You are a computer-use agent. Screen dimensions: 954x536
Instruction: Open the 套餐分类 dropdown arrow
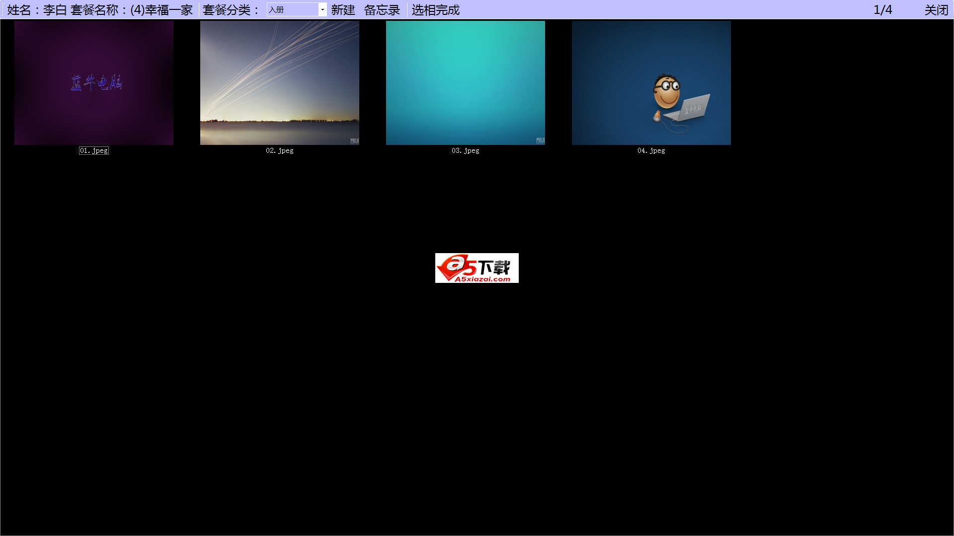[x=322, y=9]
